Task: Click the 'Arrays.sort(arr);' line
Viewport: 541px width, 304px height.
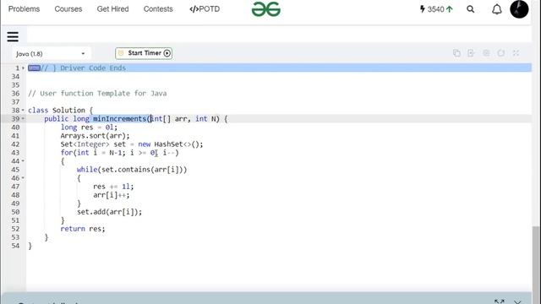Action: (96, 136)
